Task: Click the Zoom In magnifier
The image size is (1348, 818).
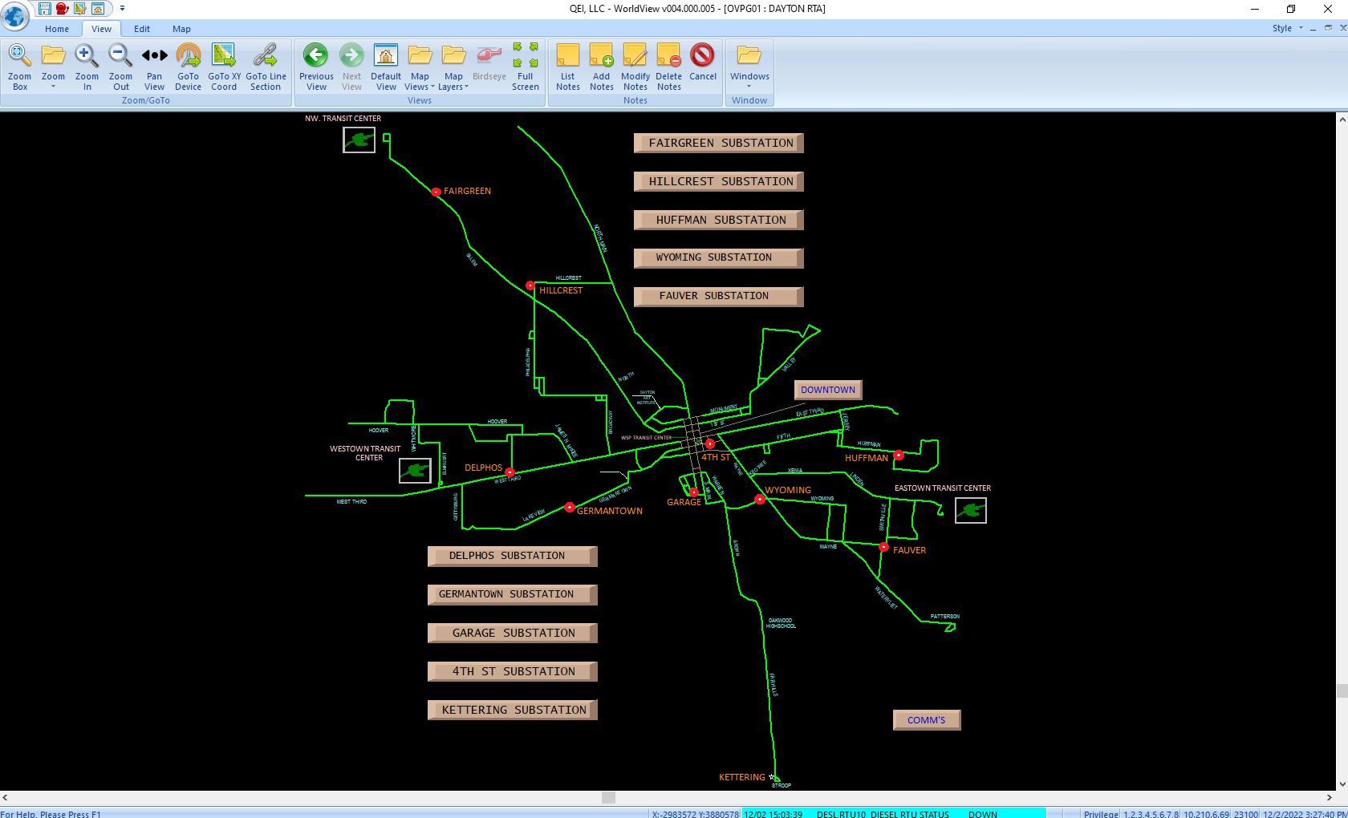Action: (x=87, y=67)
